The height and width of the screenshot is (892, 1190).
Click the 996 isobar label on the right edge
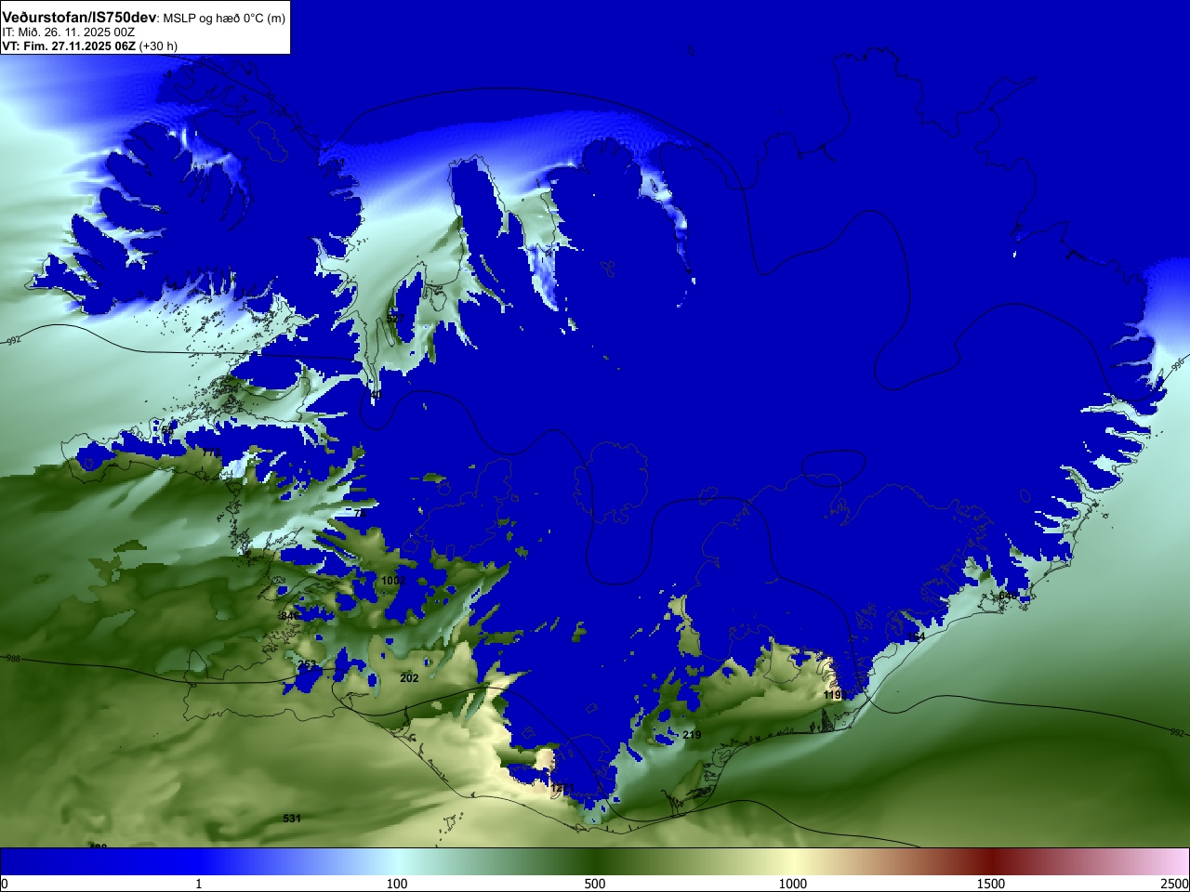(1177, 366)
